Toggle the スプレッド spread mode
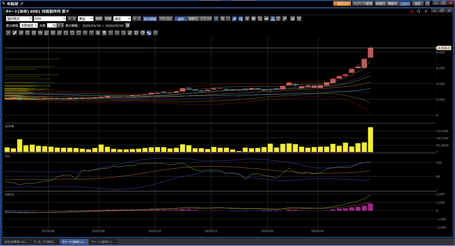Screen dimensions: 455x246 point(206,19)
